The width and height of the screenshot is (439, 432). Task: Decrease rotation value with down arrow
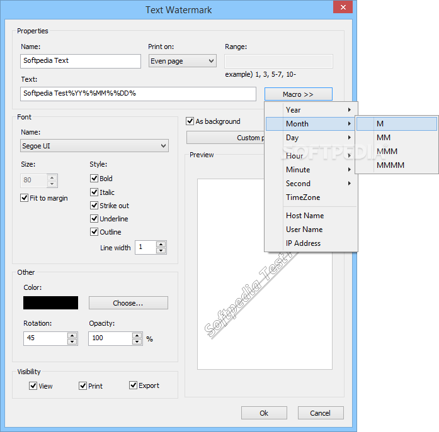click(x=72, y=341)
